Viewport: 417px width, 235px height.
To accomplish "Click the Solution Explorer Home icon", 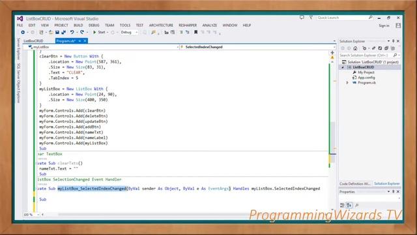I will click(355, 48).
